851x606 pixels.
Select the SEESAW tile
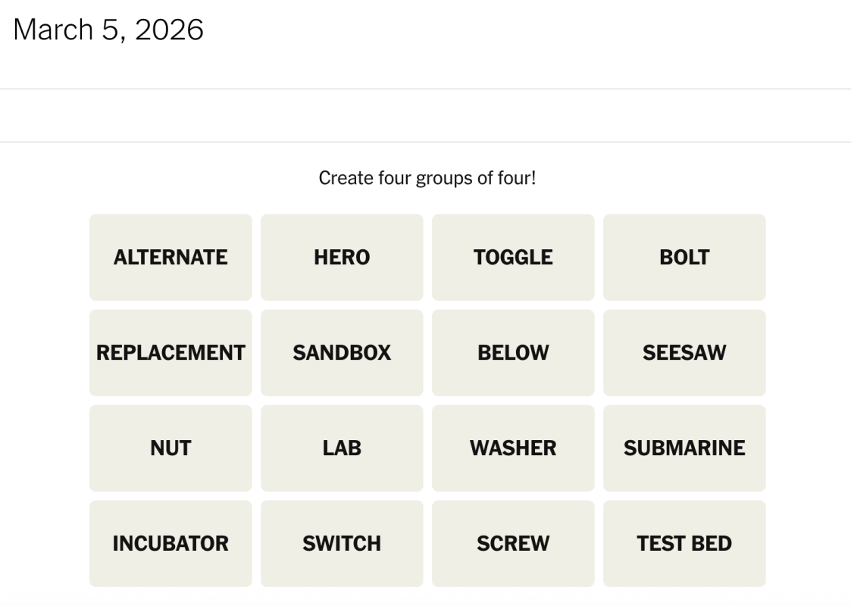coord(684,352)
